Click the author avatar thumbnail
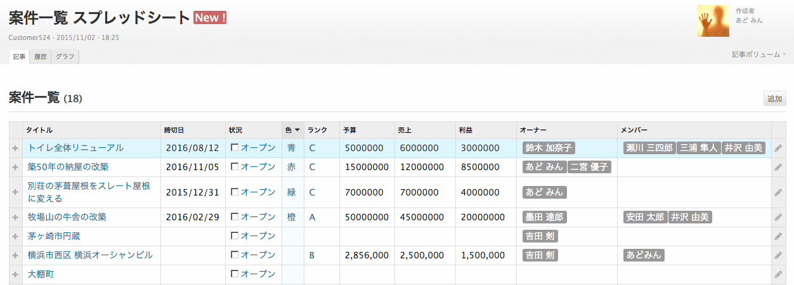The height and width of the screenshot is (285, 794). pyautogui.click(x=713, y=21)
